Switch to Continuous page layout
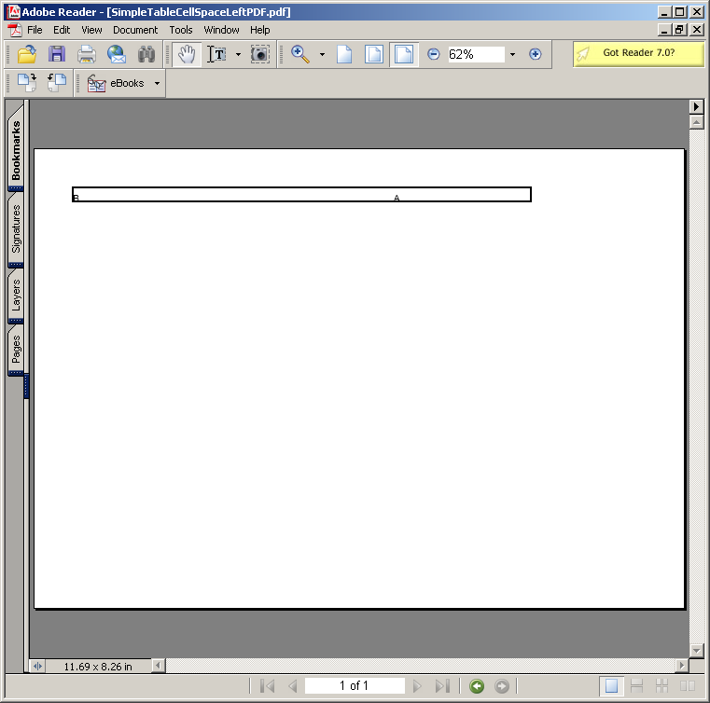The width and height of the screenshot is (710, 703). click(x=636, y=686)
